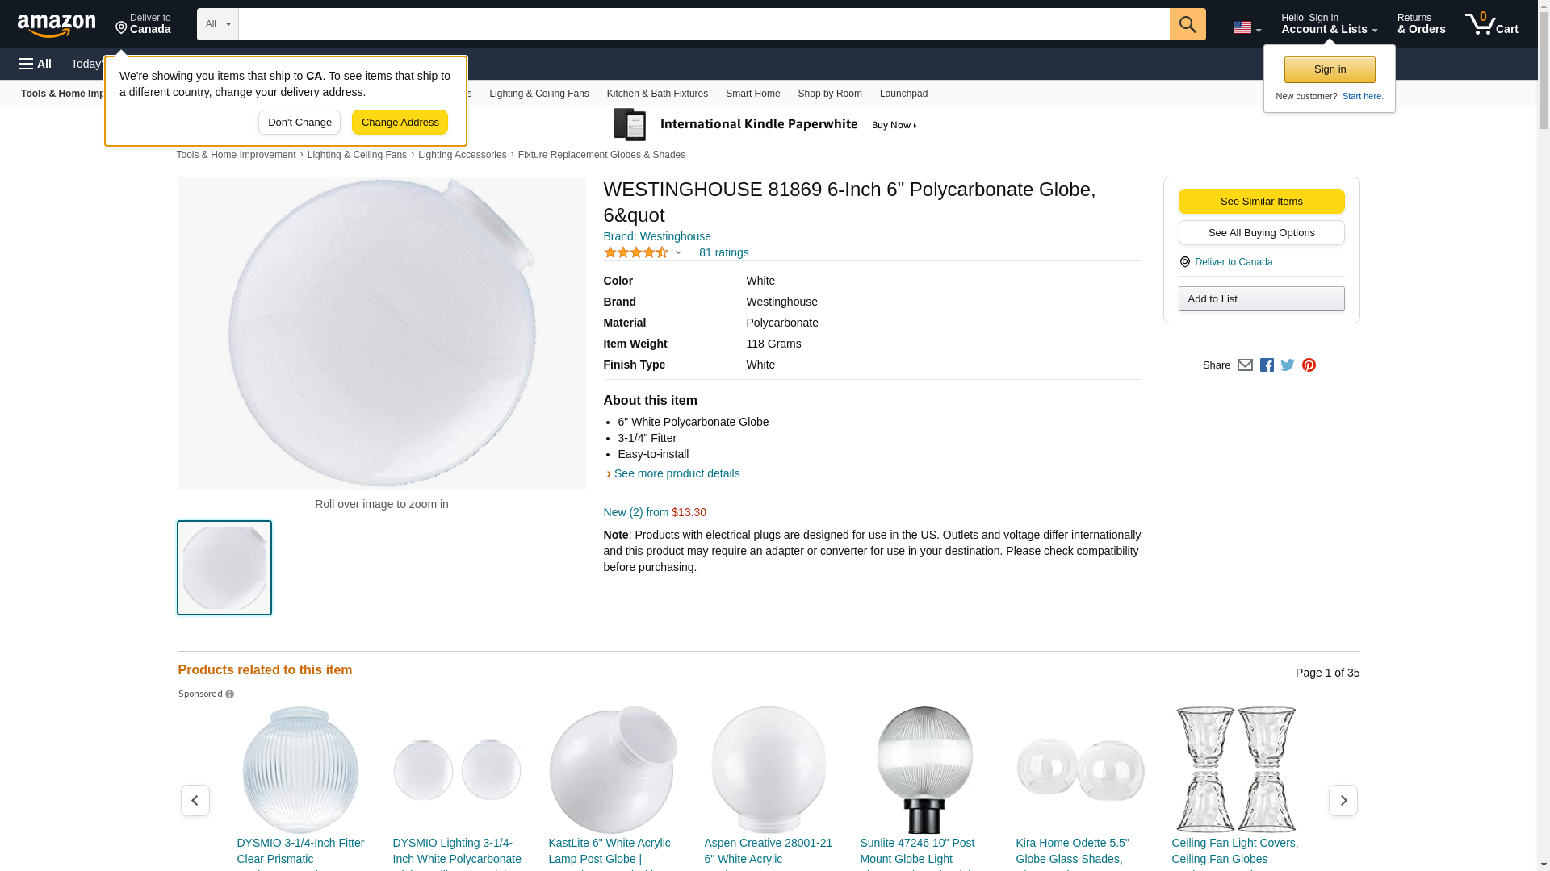Click See Similar Items button

point(1261,202)
